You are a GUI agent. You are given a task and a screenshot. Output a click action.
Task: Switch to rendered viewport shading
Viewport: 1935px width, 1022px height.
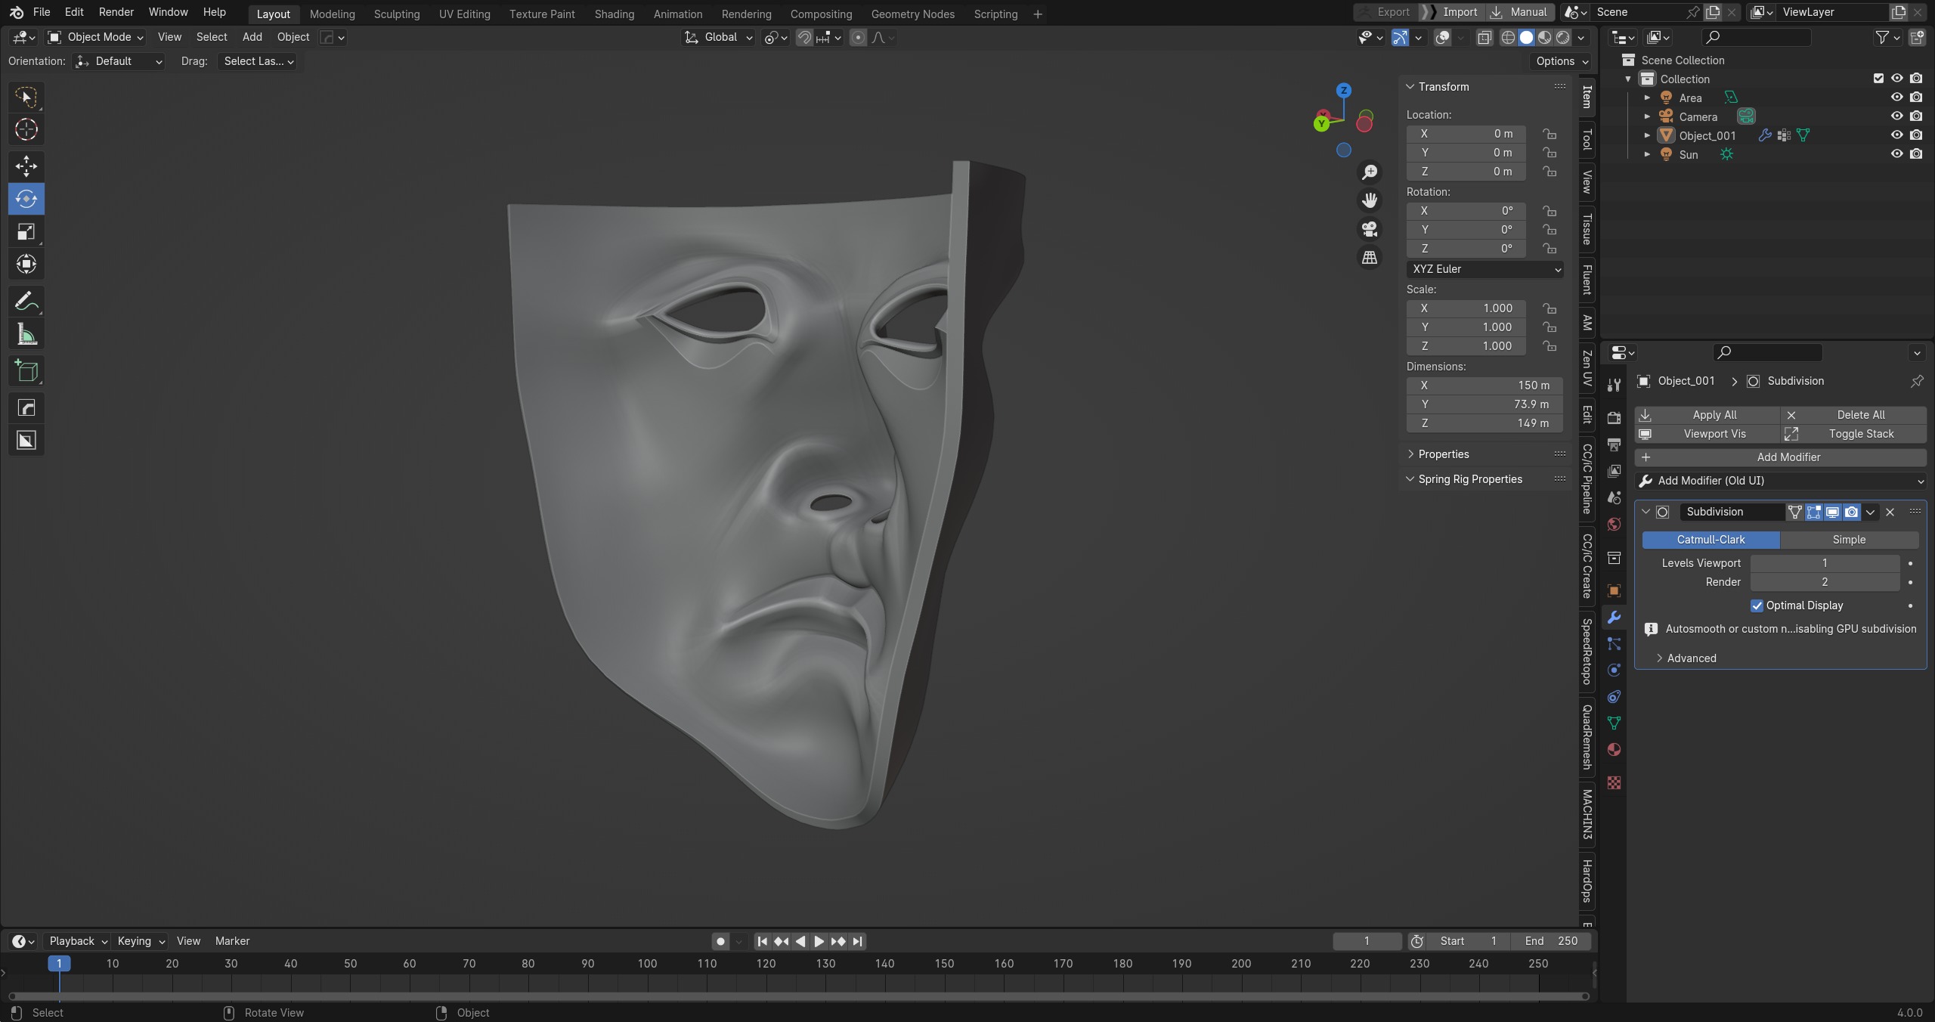point(1562,37)
